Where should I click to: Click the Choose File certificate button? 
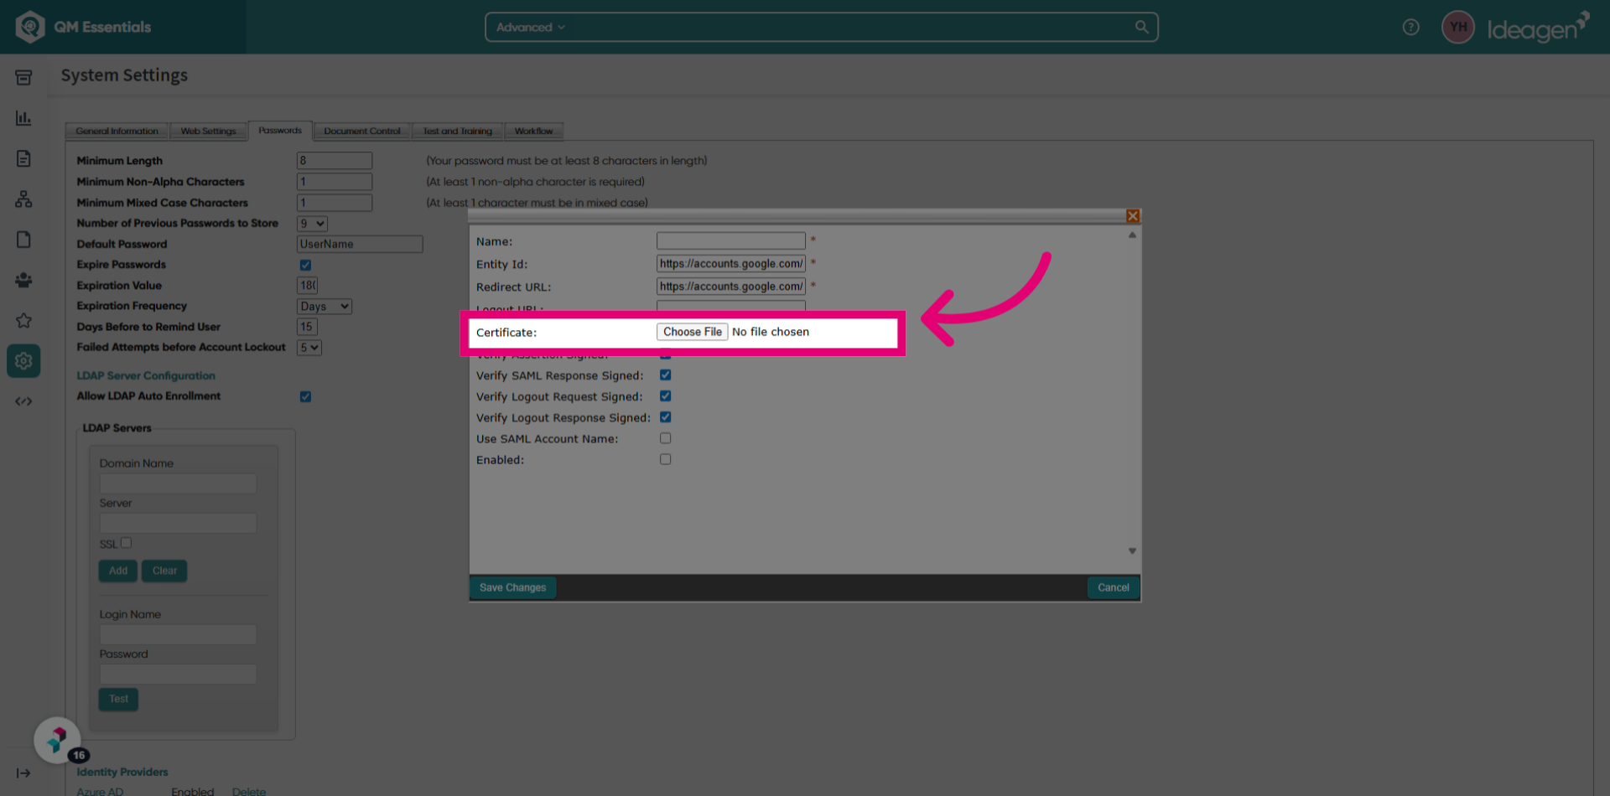point(692,332)
